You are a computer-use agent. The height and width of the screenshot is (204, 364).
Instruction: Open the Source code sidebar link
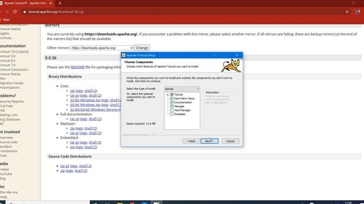(x=9, y=142)
